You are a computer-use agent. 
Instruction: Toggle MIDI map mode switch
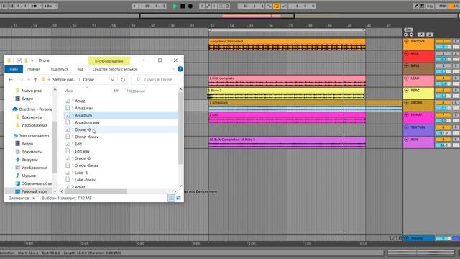tap(443, 6)
